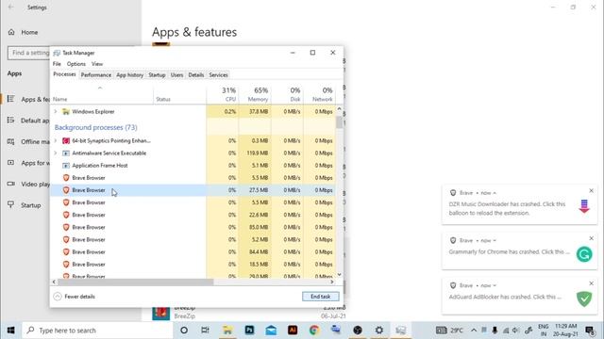Open Chrome from taskbar
This screenshot has height=339, width=604.
(x=314, y=331)
